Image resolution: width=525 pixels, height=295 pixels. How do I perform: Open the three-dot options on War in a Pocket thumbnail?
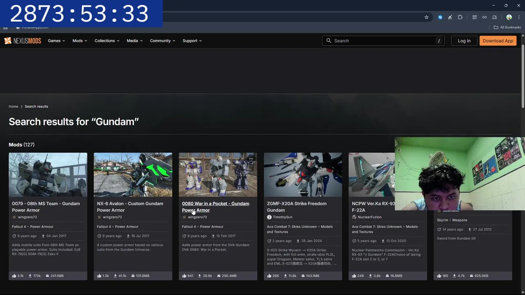click(251, 159)
